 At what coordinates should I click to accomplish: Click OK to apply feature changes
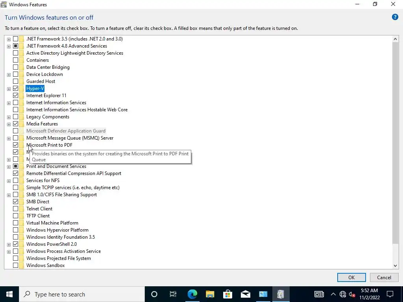(351, 277)
